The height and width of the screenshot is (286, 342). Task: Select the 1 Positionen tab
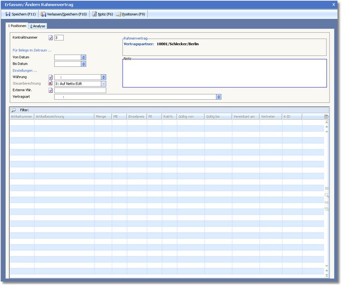pos(17,26)
